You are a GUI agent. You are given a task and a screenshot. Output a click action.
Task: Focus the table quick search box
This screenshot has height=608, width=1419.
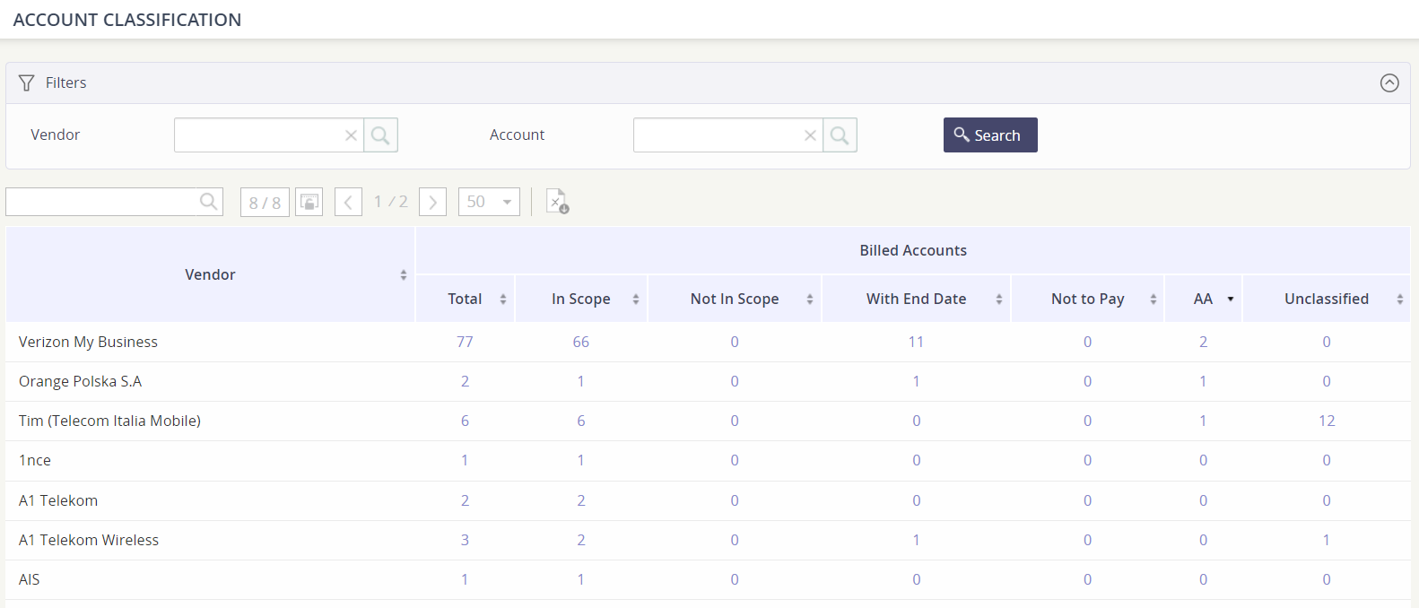point(101,202)
